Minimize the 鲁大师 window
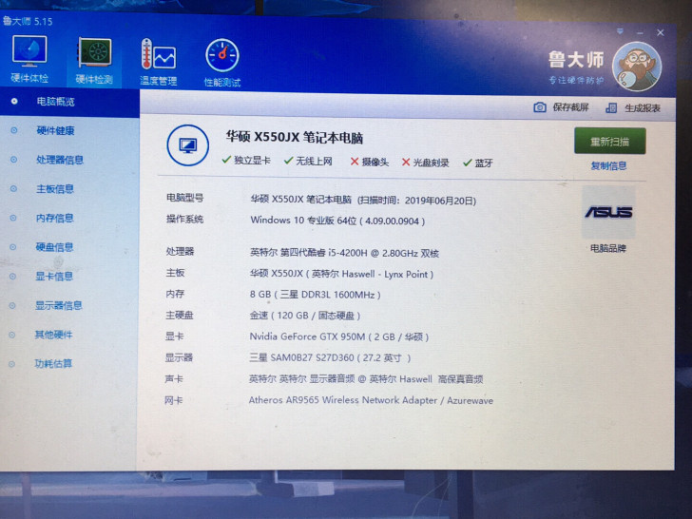692x519 pixels. (640, 33)
